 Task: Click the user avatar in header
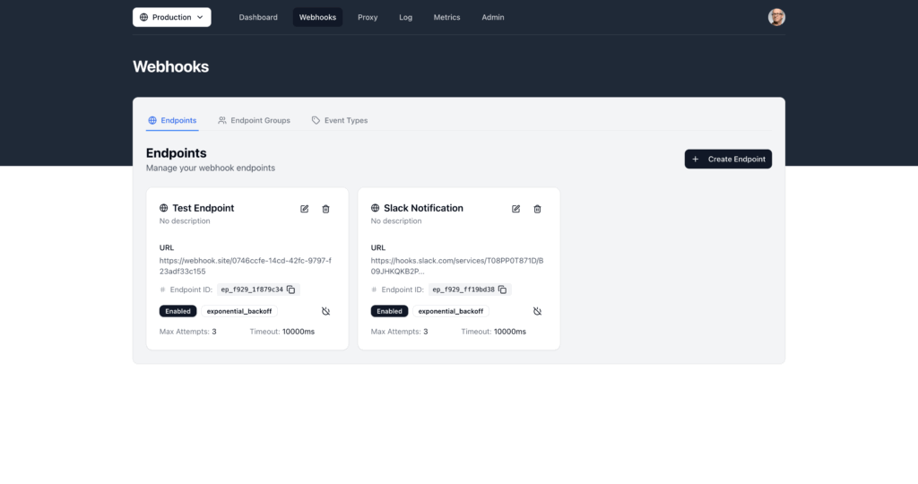(x=776, y=17)
